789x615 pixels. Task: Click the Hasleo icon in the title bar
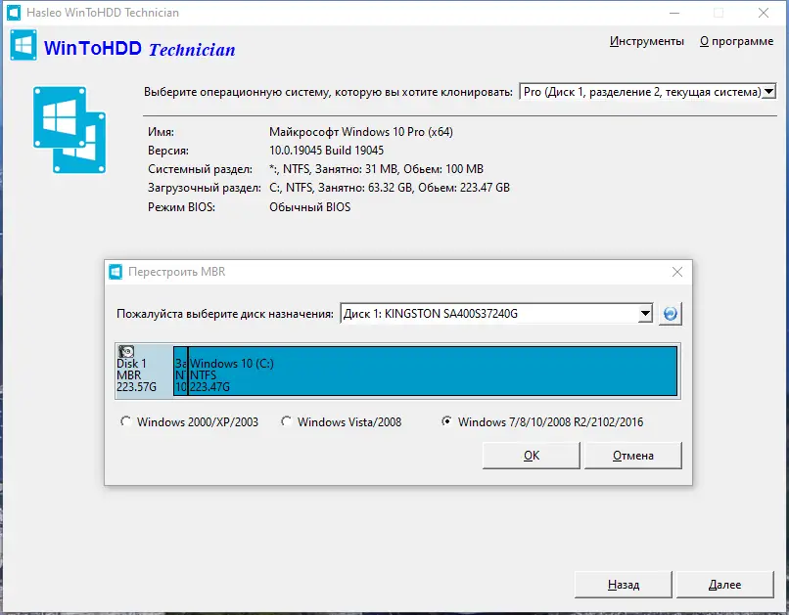[13, 13]
